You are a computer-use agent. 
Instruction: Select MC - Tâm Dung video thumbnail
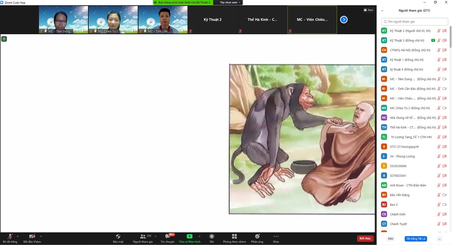point(64,20)
